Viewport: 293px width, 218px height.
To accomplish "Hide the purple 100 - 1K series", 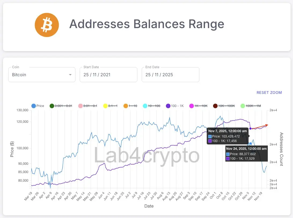I will [x=168, y=106].
